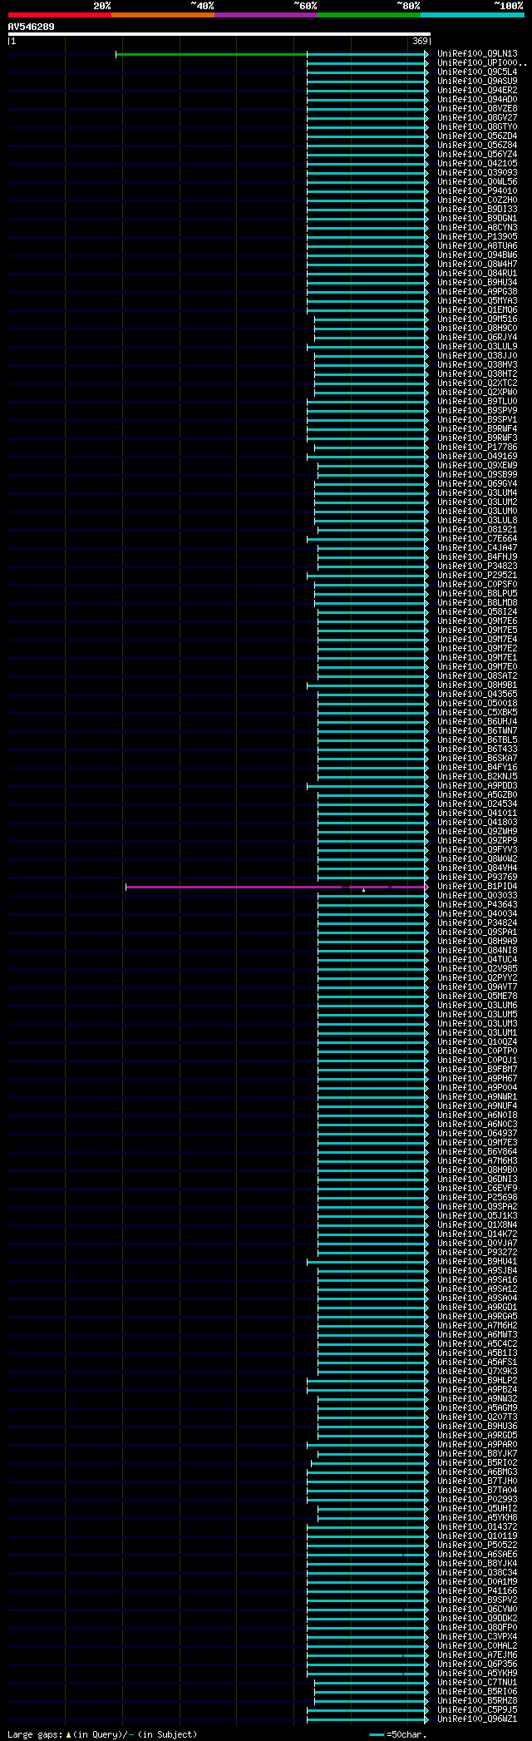532x1741 pixels.
Task: Select hit label UniRef100_B9HU41
Action: pos(477,1262)
